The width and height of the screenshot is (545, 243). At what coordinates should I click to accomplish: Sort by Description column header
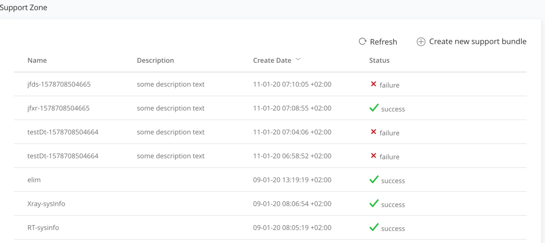[155, 60]
